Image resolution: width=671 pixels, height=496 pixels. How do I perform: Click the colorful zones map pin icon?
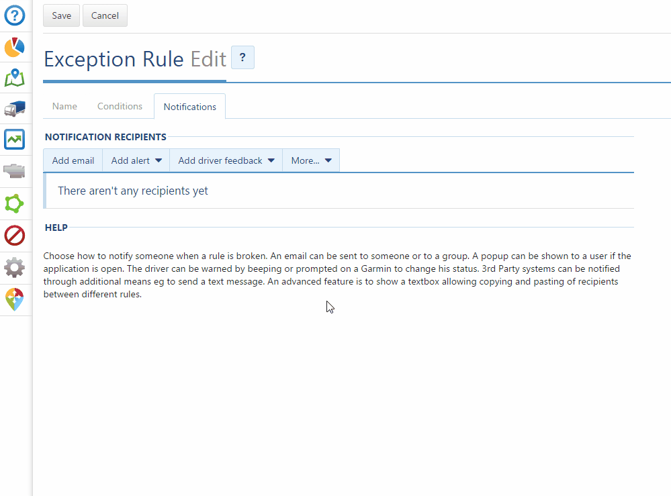[x=15, y=299]
